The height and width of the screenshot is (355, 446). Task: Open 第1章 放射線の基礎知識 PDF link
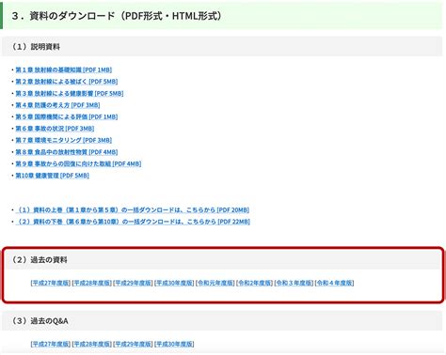(x=64, y=69)
